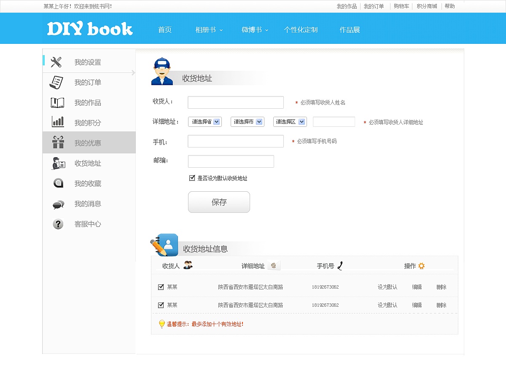Open the 请选择省 province dropdown
506x367 pixels.
pyautogui.click(x=205, y=122)
